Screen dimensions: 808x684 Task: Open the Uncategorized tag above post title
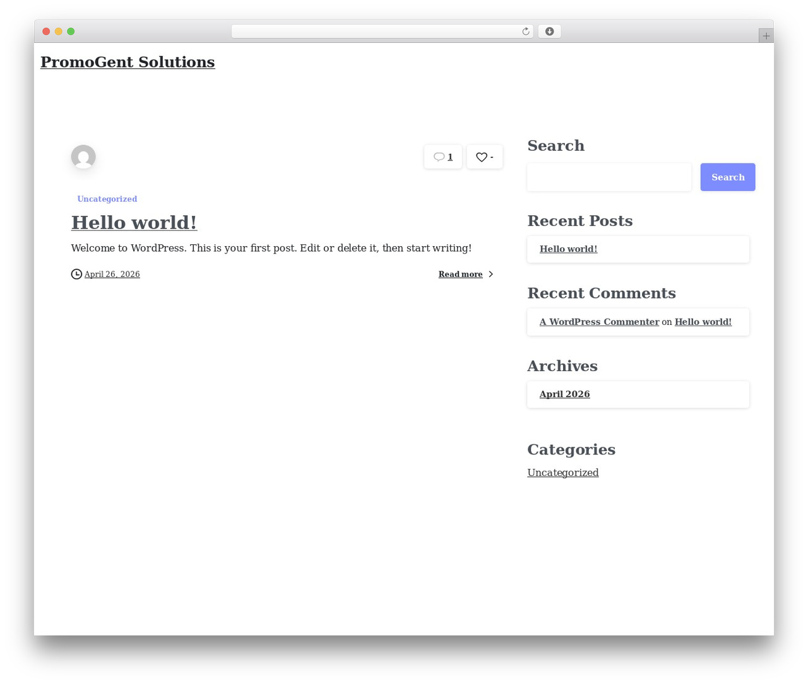pos(107,199)
